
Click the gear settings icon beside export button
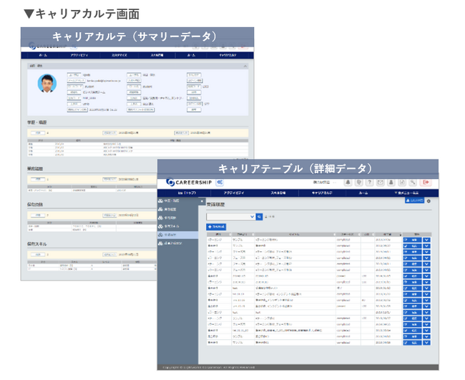[x=429, y=202]
